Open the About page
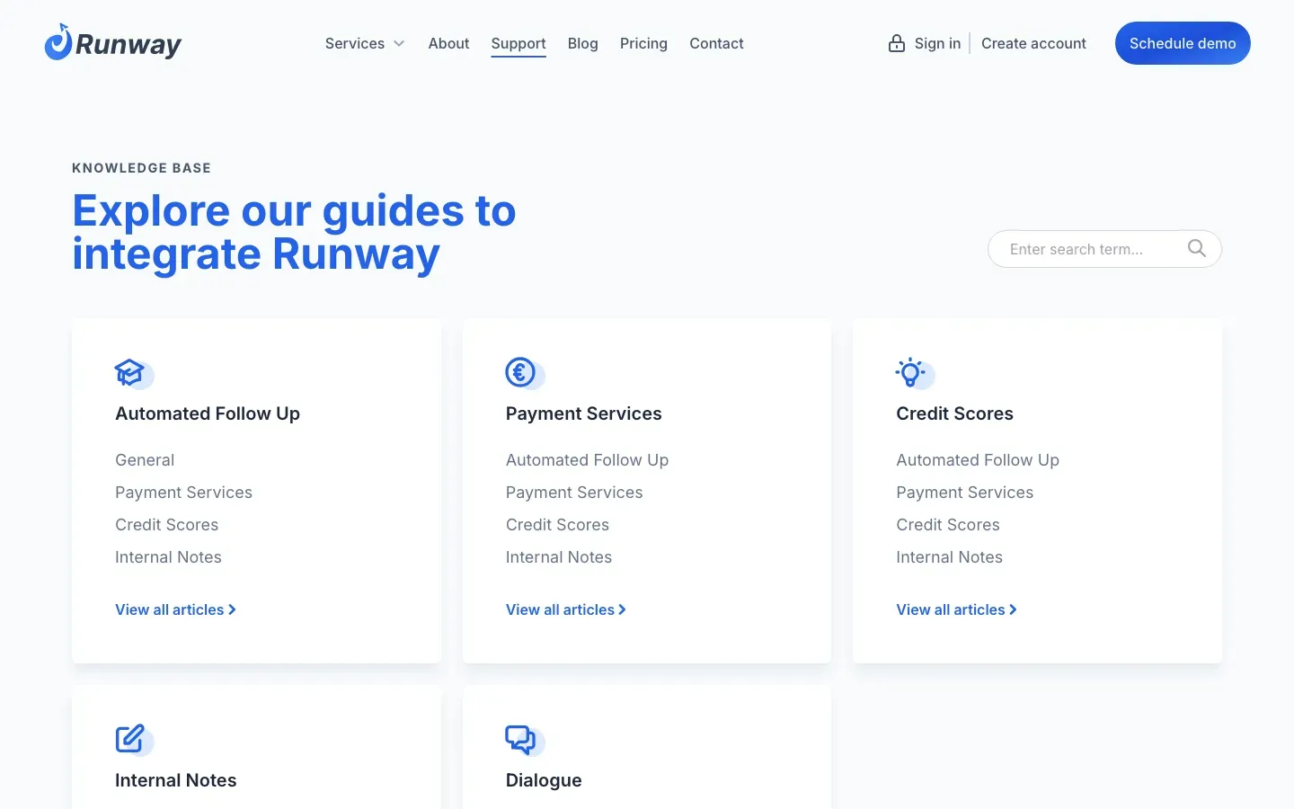Viewport: 1294px width, 809px height. (448, 43)
